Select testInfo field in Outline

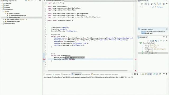[x=151, y=47]
